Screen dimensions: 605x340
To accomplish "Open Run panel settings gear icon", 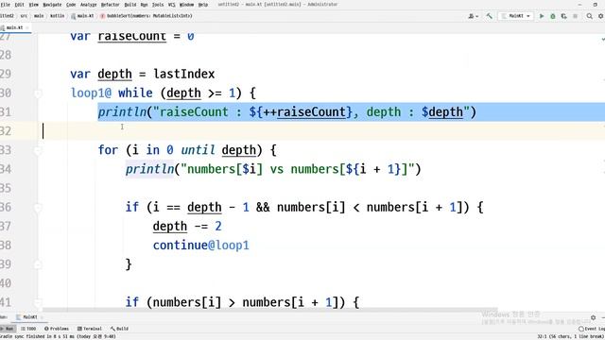I will 594,317.
